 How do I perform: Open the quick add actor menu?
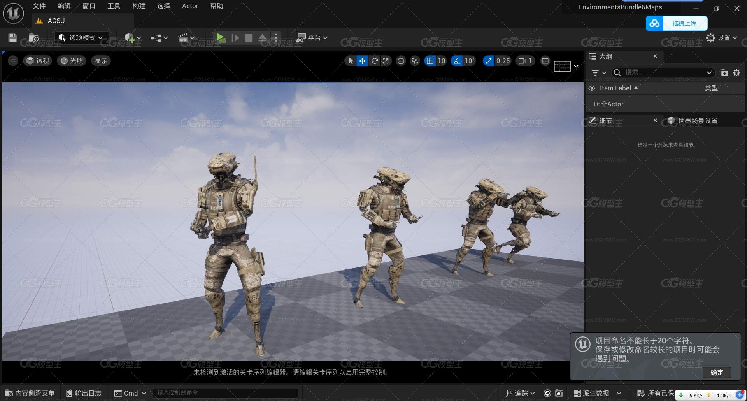pos(133,38)
